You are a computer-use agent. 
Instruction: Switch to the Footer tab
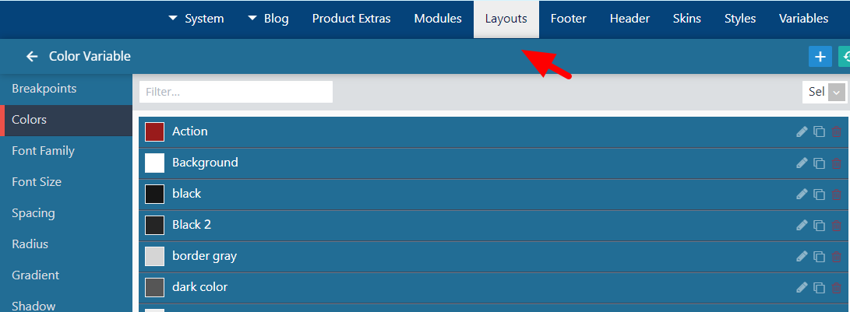[x=569, y=19]
